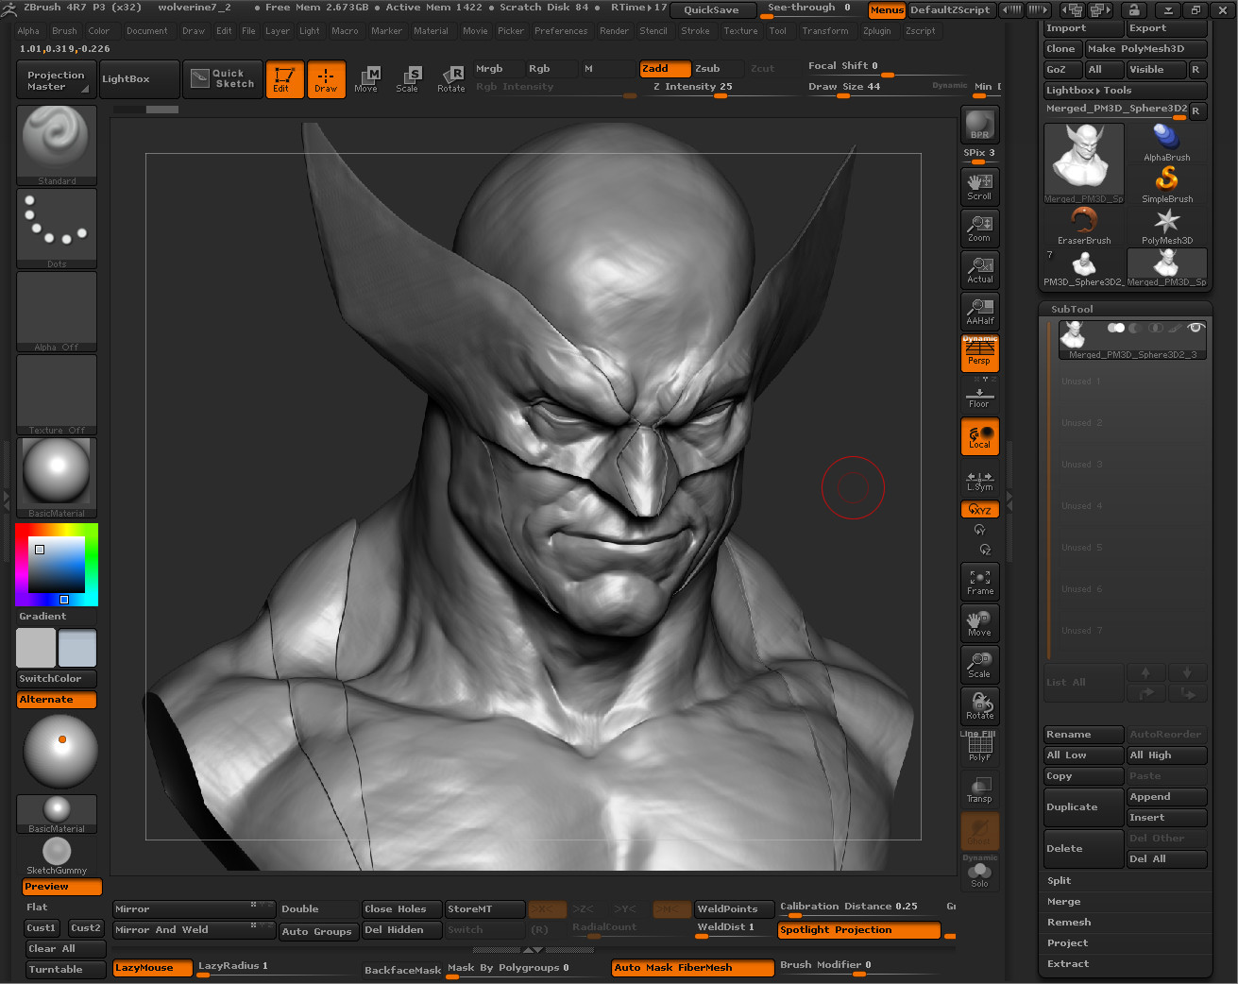Open the Transform menu
The width and height of the screenshot is (1238, 984).
coord(825,31)
